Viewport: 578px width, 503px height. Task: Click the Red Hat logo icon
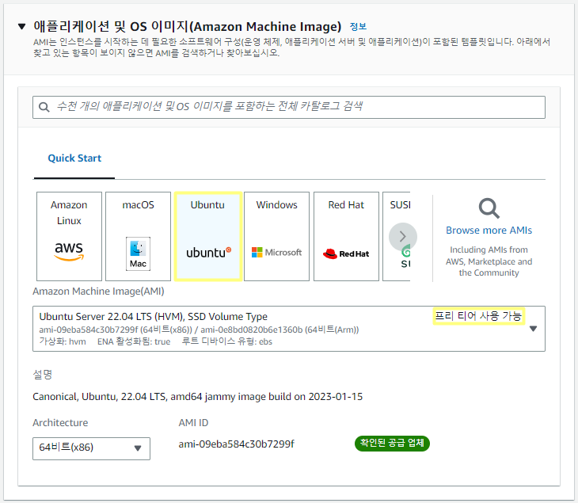[346, 253]
